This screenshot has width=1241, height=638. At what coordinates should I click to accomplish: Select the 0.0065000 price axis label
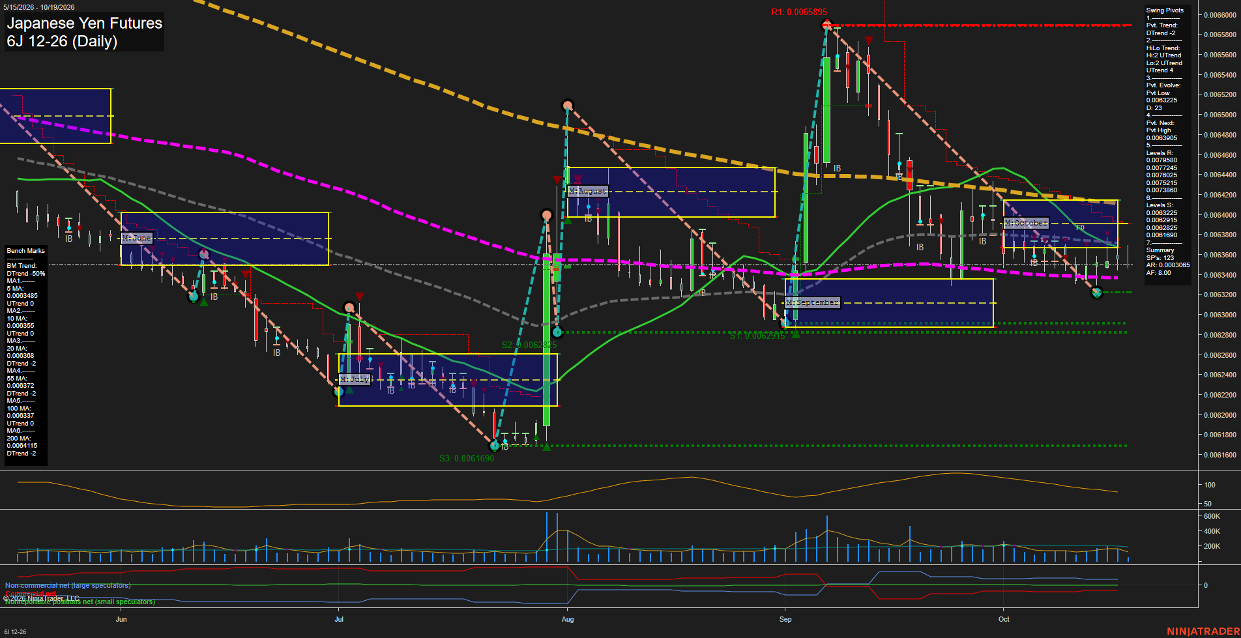1219,115
